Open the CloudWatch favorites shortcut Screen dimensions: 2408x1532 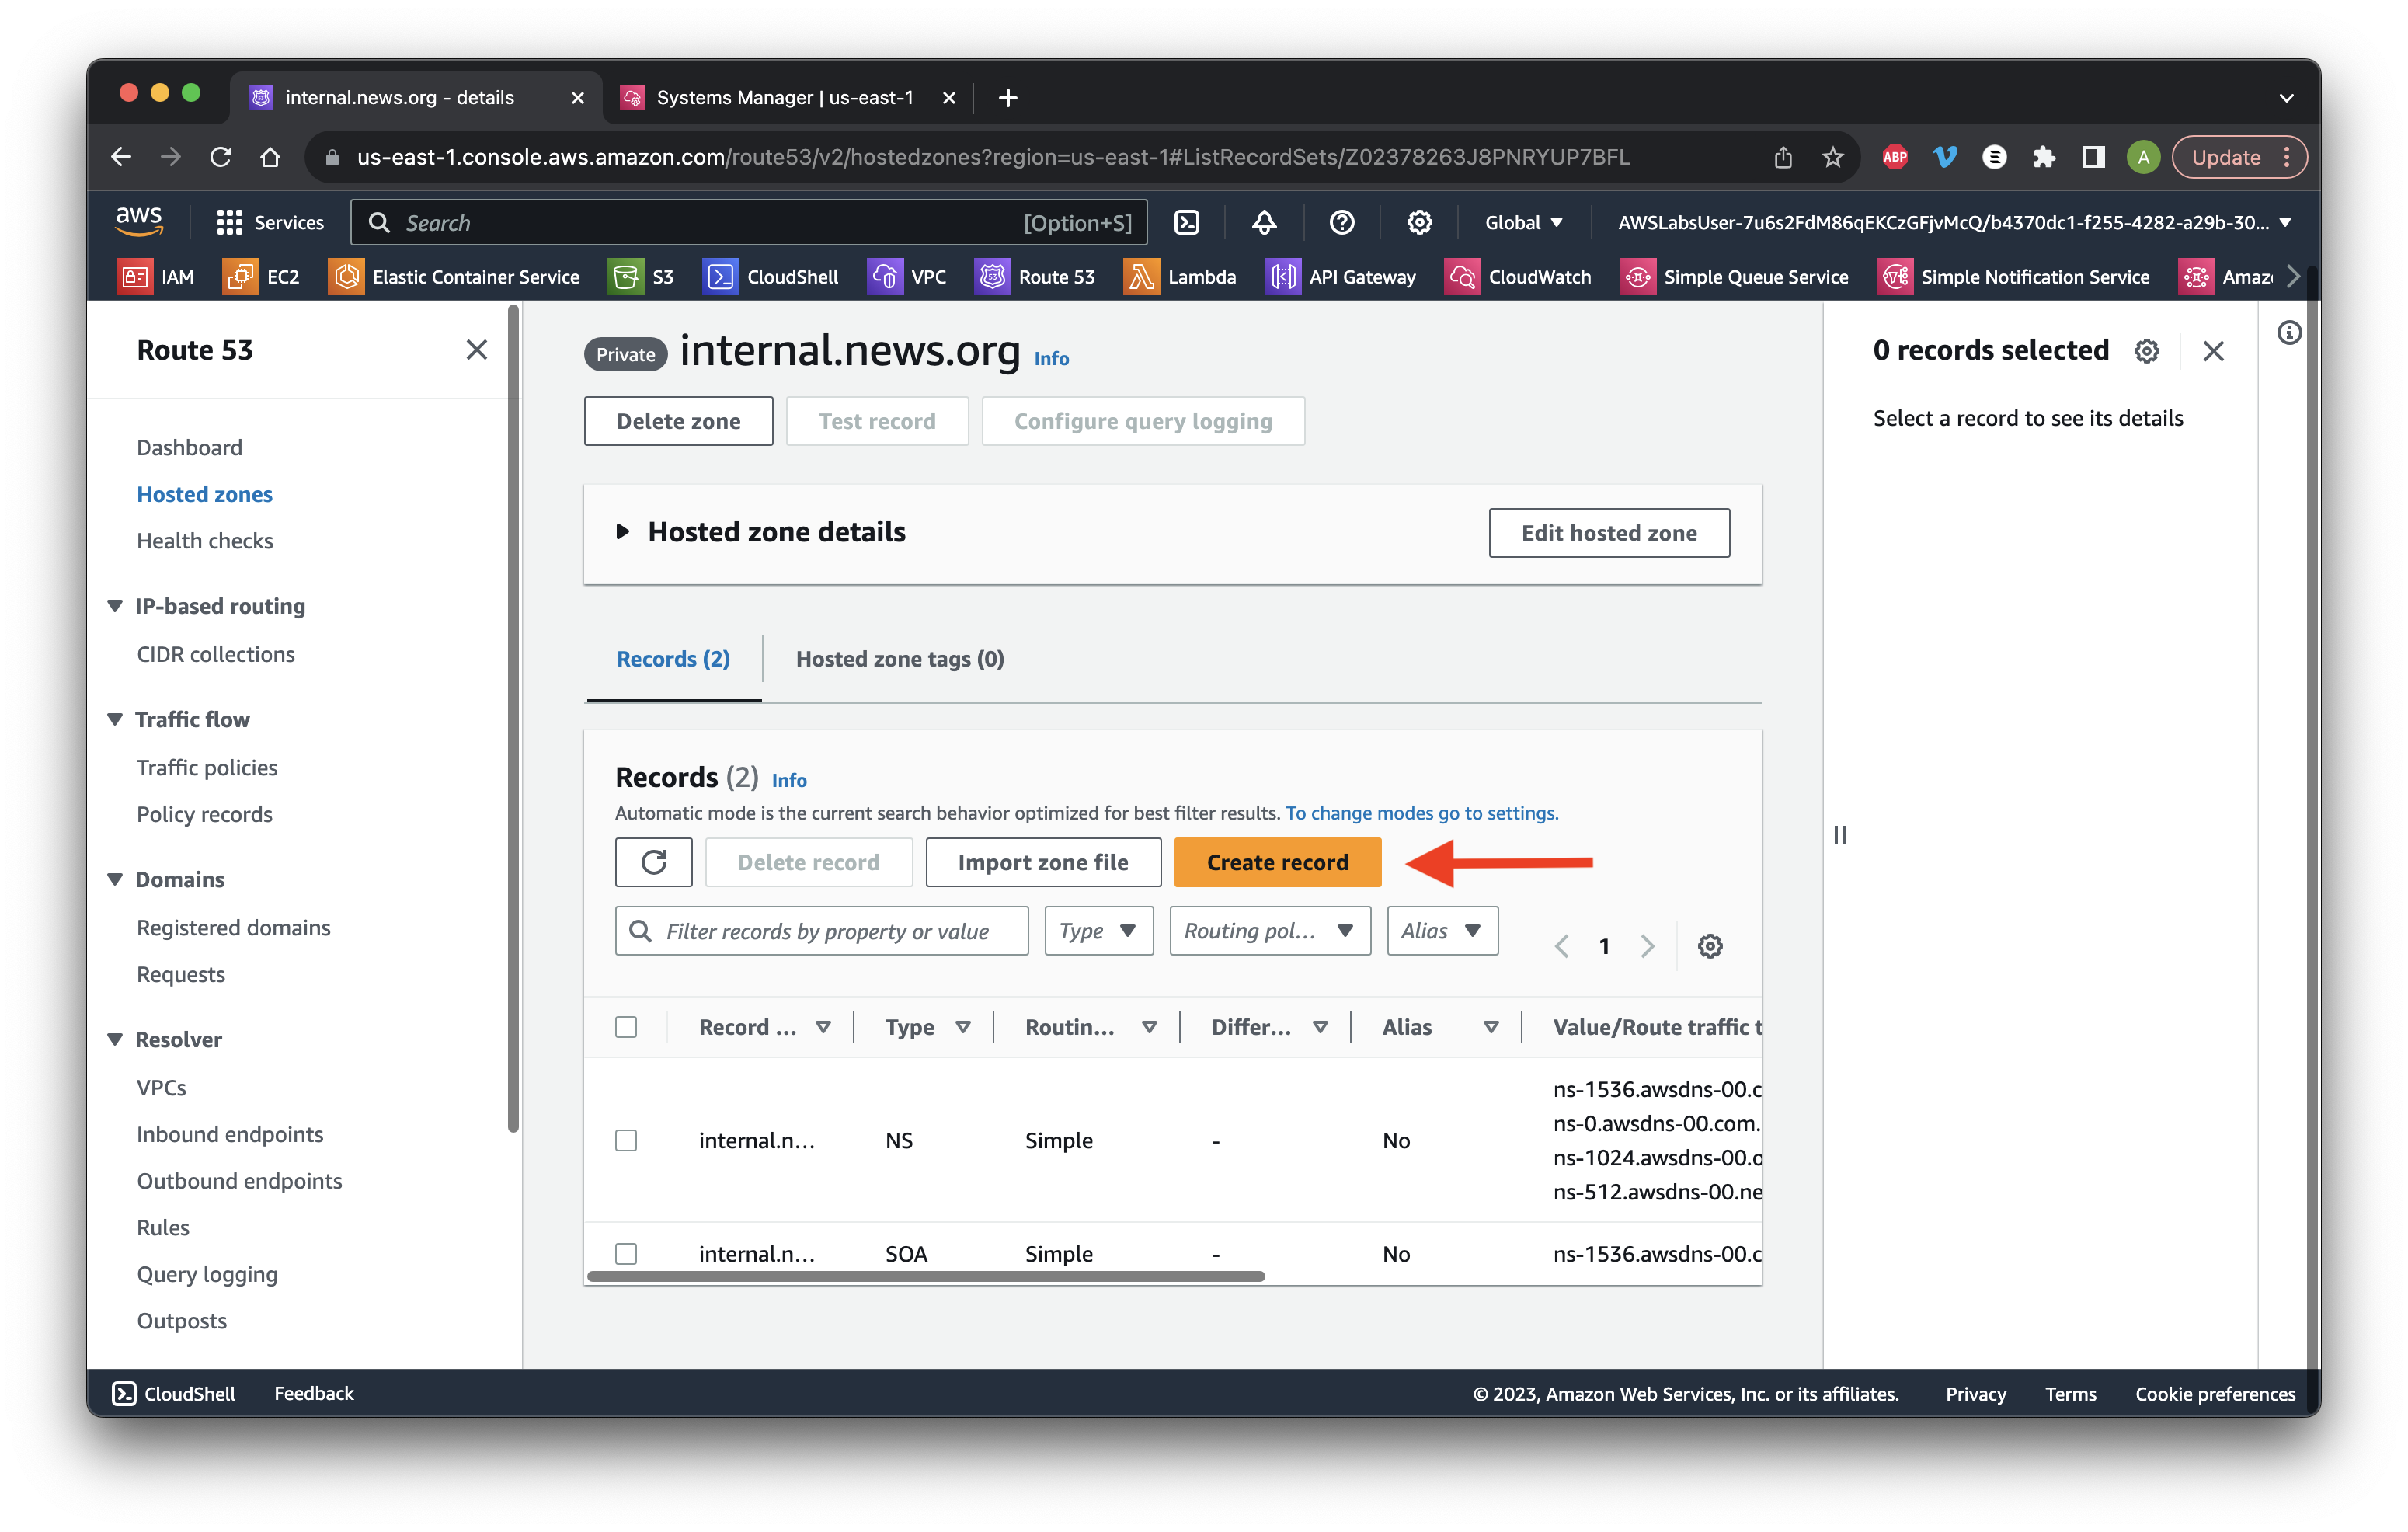pyautogui.click(x=1518, y=277)
